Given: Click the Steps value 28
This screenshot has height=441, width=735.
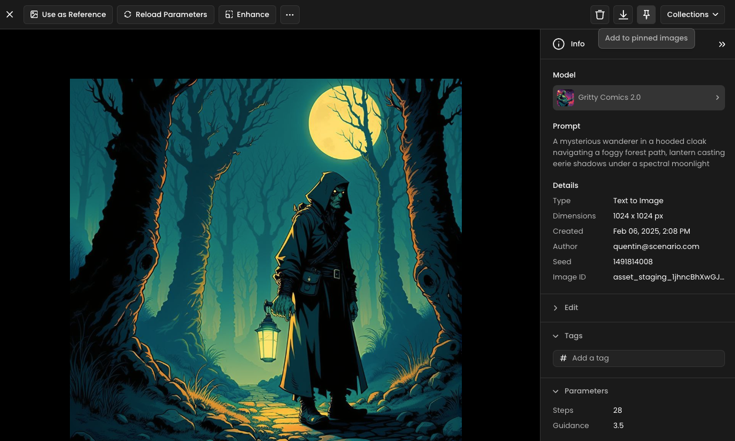Looking at the screenshot, I should (x=617, y=410).
